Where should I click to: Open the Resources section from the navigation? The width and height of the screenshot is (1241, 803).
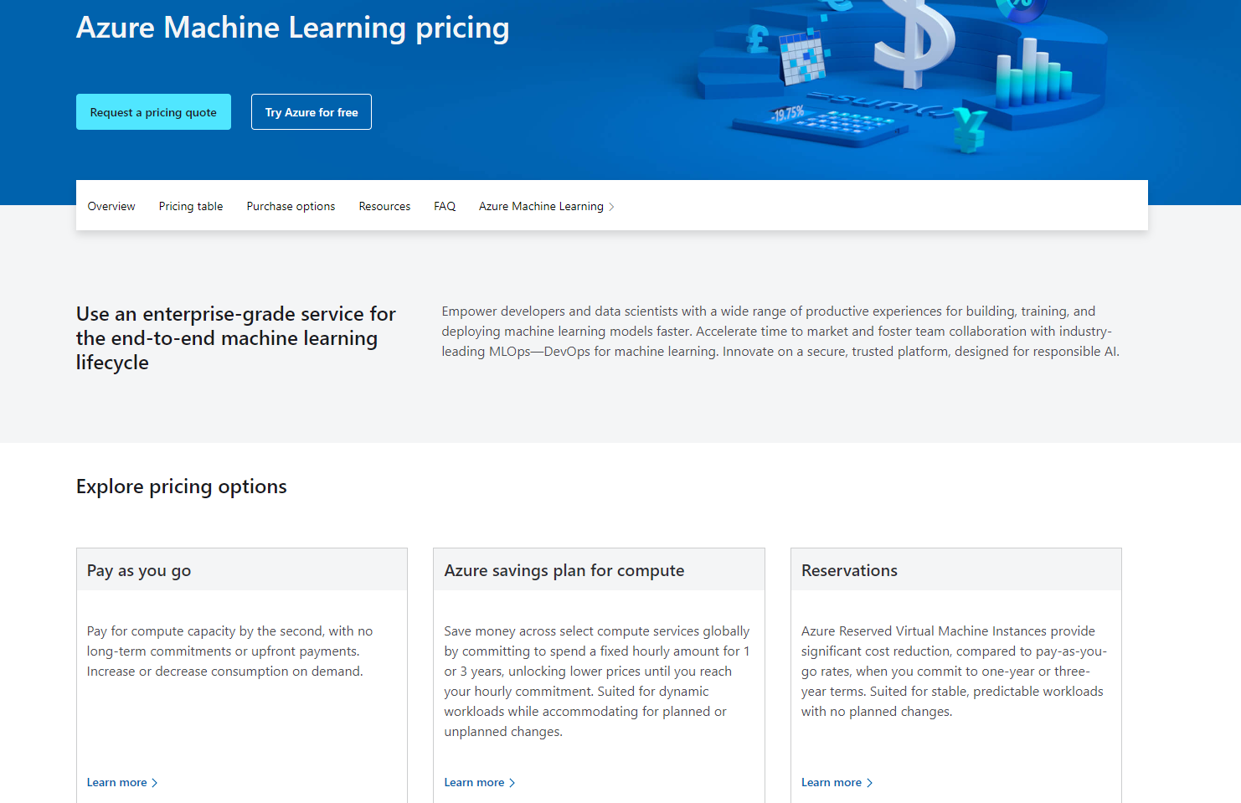[384, 205]
